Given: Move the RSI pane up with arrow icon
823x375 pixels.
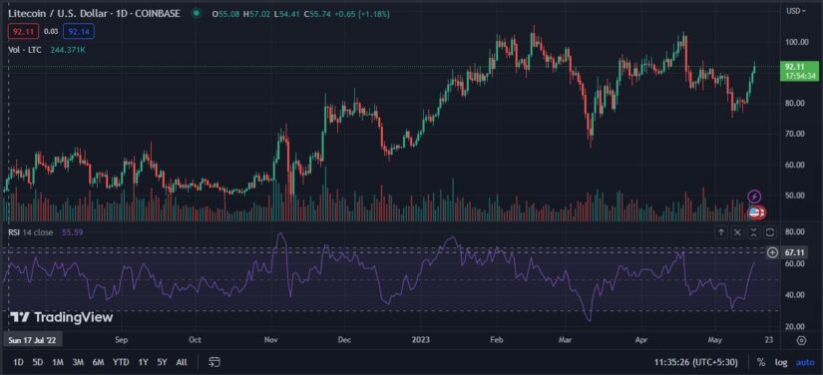Looking at the screenshot, I should (x=721, y=231).
